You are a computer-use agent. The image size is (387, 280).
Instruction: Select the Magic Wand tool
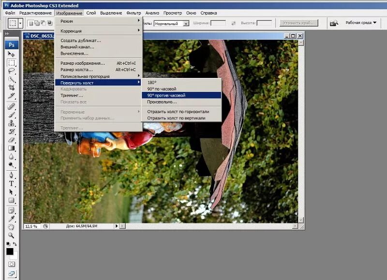11,79
